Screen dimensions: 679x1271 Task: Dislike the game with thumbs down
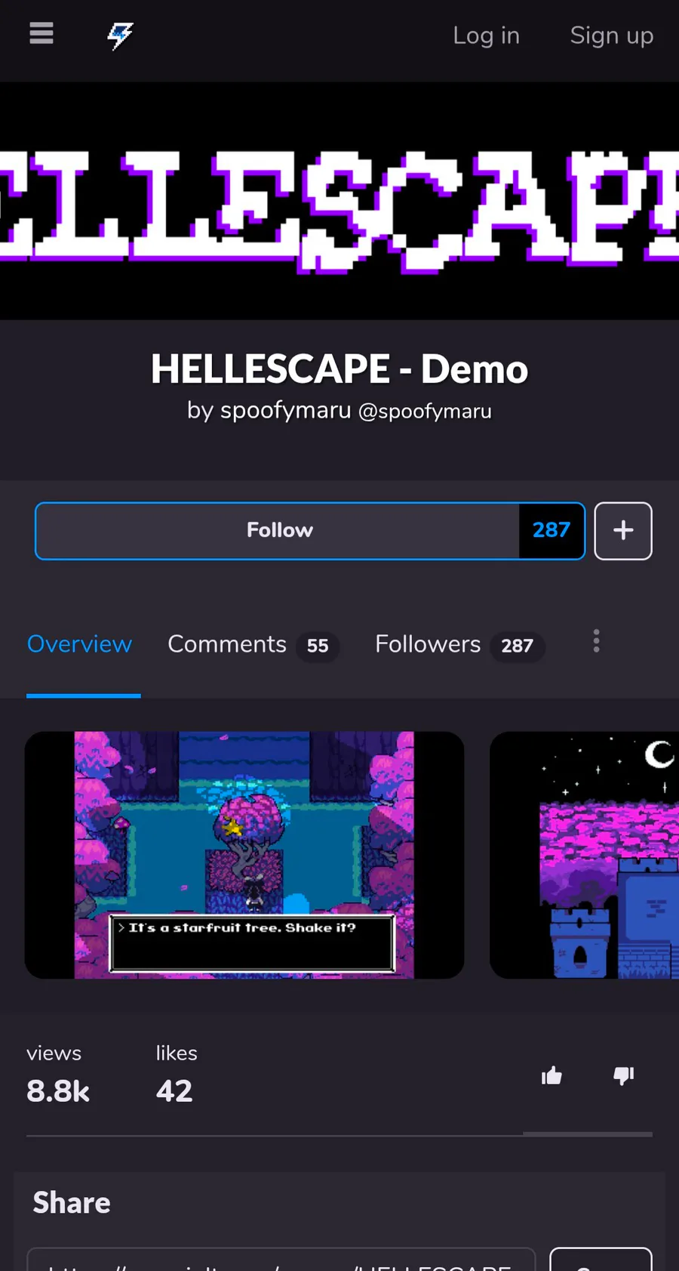[x=623, y=1075]
